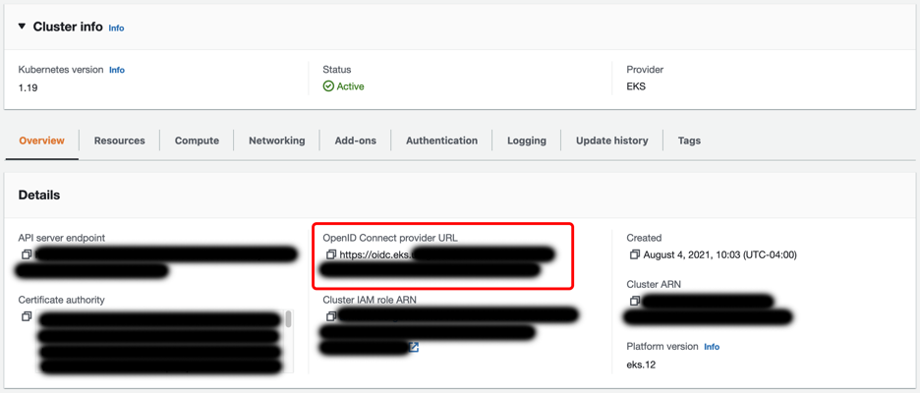Switch to the Authentication tab
Screen dimensions: 920x393
[x=441, y=140]
